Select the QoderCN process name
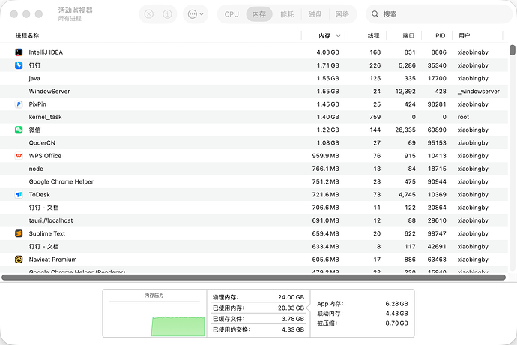 pyautogui.click(x=42, y=143)
